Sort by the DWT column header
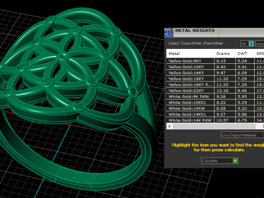The height and width of the screenshot is (198, 264). coord(245,53)
